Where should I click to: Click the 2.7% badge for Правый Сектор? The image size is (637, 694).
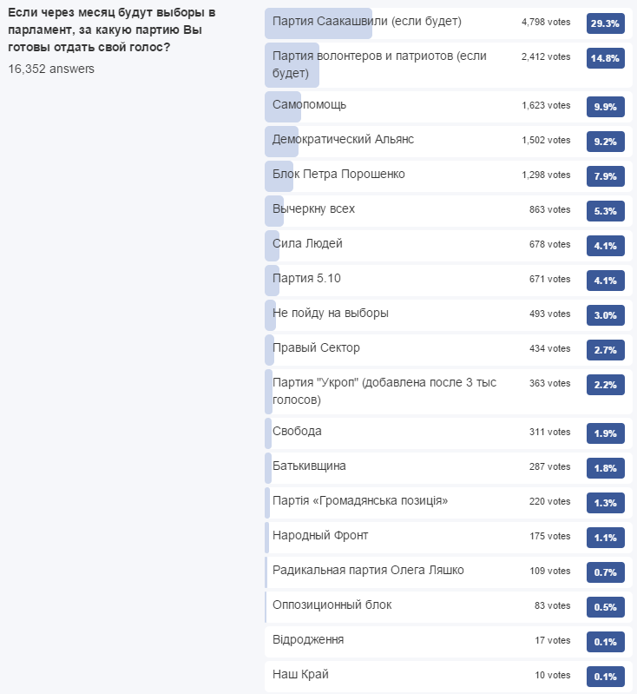(605, 350)
